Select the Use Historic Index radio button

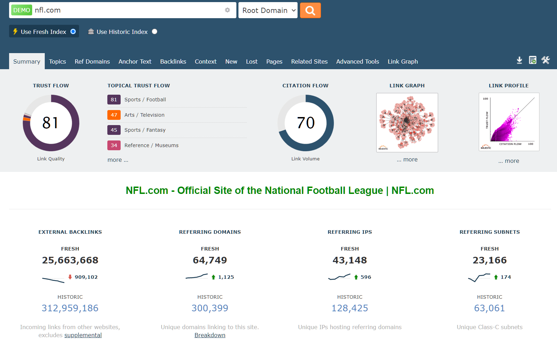155,31
